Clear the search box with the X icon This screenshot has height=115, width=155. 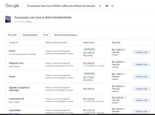100,6
